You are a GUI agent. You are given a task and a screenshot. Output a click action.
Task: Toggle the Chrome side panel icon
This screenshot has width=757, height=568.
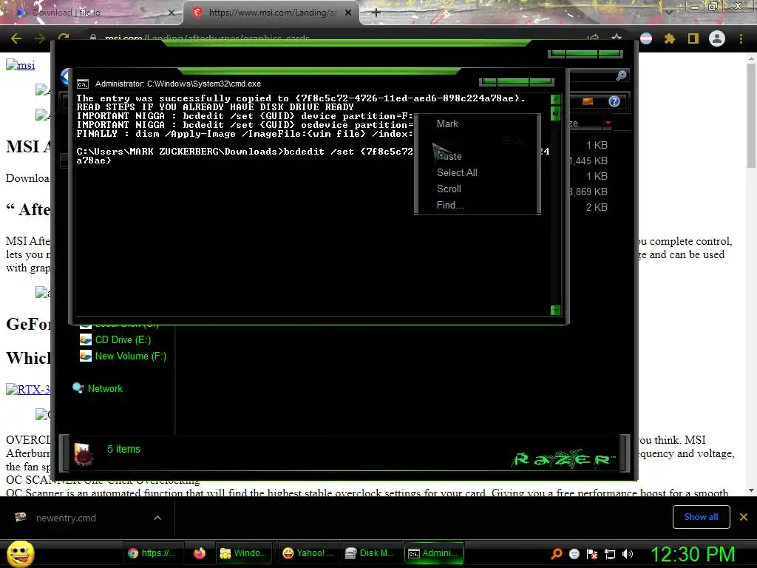tap(693, 38)
